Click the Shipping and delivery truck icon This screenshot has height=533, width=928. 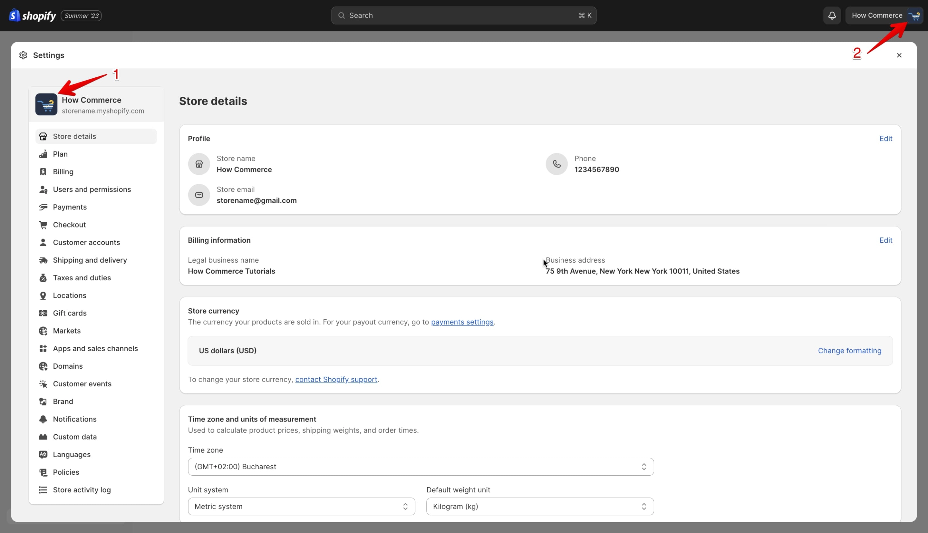pyautogui.click(x=43, y=260)
